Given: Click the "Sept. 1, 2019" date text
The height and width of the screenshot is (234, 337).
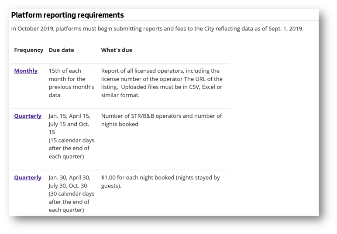Looking at the screenshot, I should 283,29.
